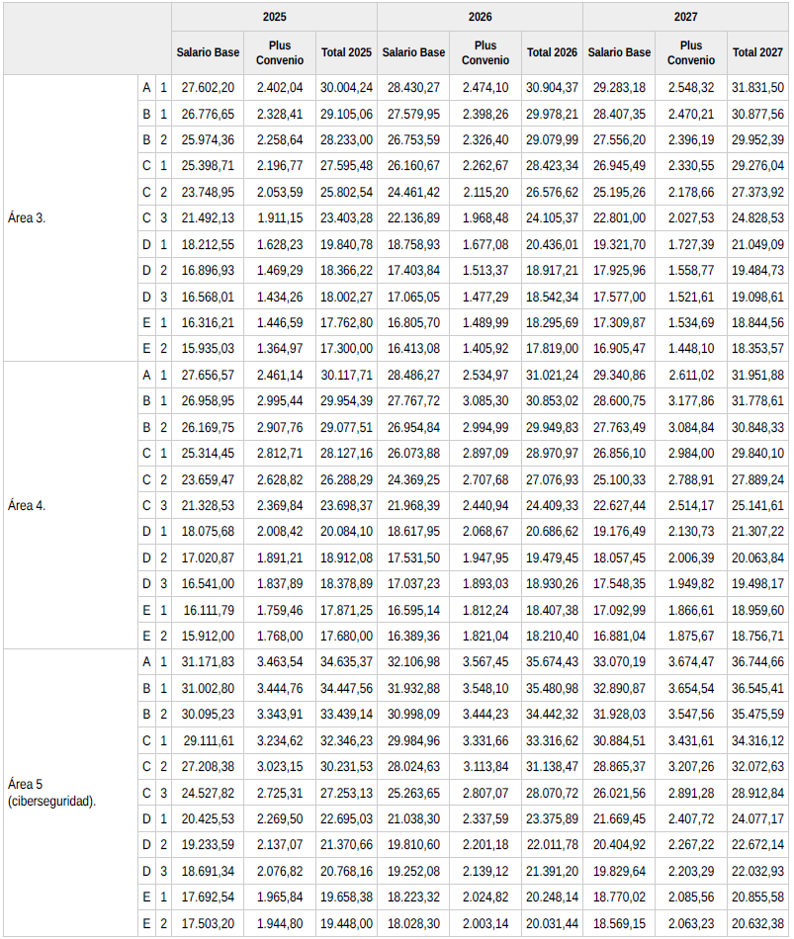This screenshot has width=794, height=939.
Task: Select the last row total 20.632,38
Action: [x=757, y=923]
